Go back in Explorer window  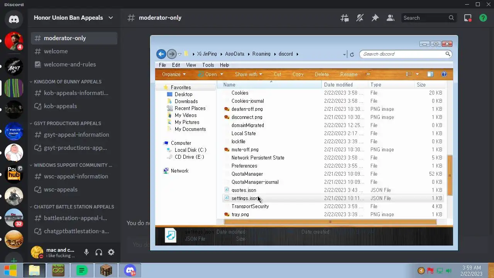coord(161,54)
